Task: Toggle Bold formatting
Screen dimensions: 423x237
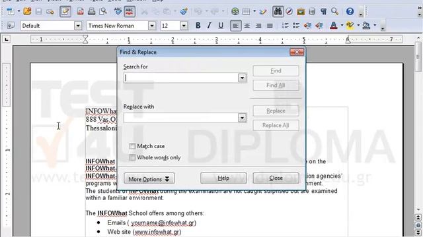Action: tap(198, 26)
